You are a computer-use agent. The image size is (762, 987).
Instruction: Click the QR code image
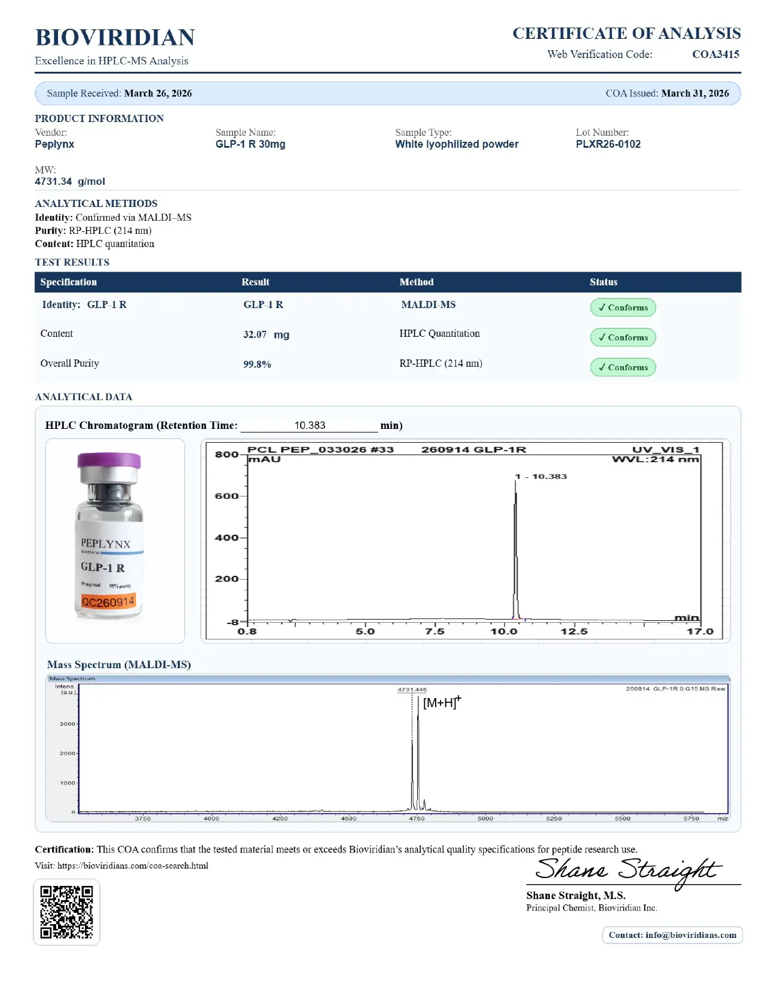pos(66,912)
